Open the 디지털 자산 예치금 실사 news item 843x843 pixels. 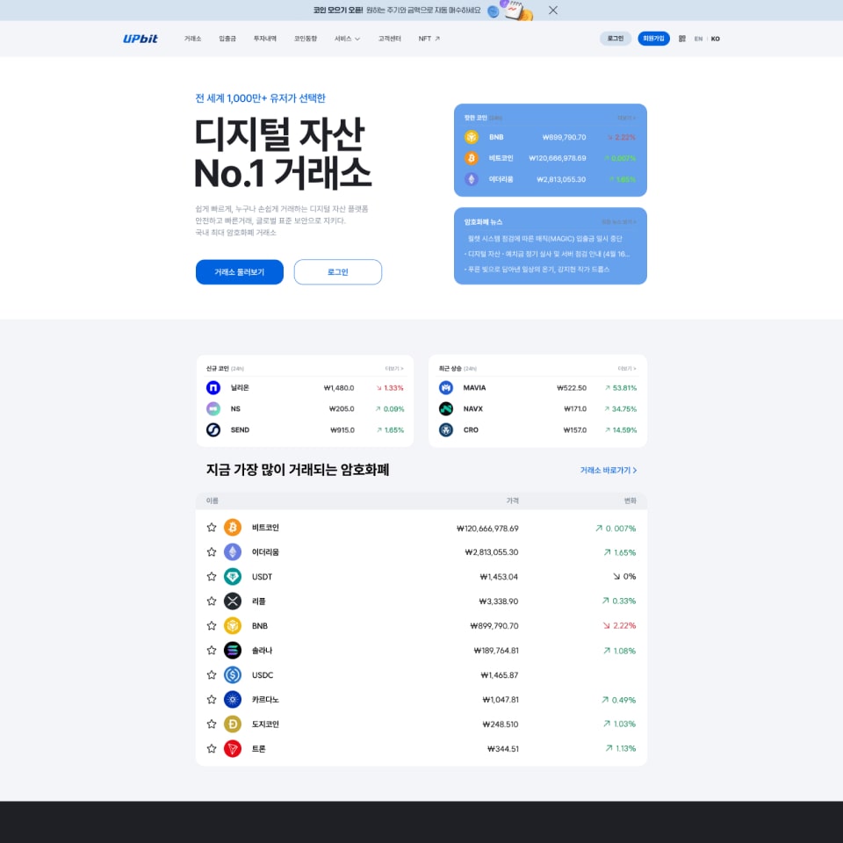(x=547, y=254)
